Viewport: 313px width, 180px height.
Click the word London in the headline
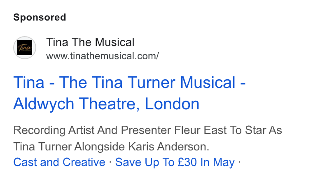click(x=172, y=104)
